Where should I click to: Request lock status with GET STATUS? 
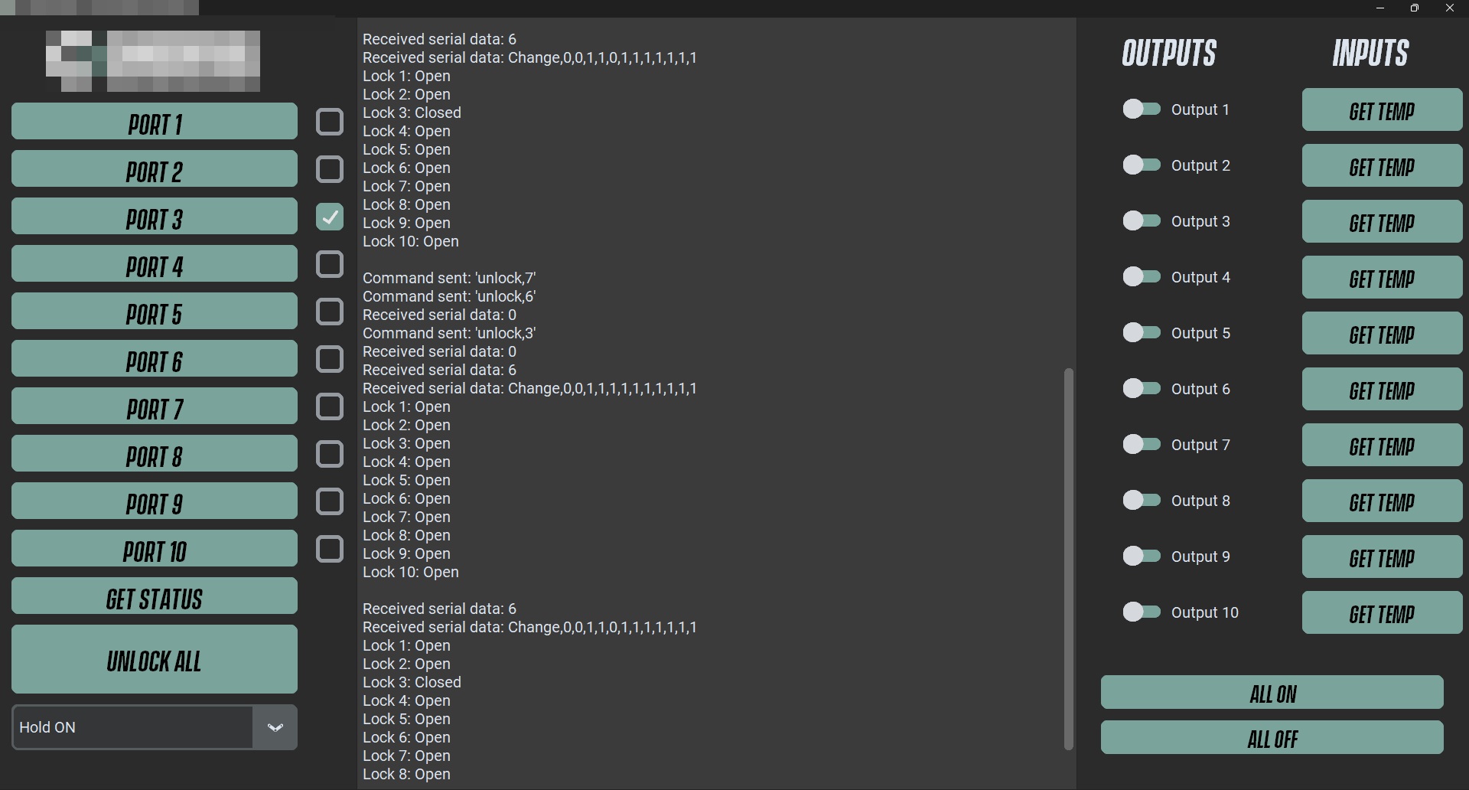155,596
